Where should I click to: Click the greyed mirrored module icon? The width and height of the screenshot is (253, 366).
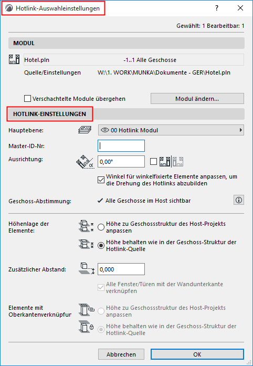click(178, 162)
